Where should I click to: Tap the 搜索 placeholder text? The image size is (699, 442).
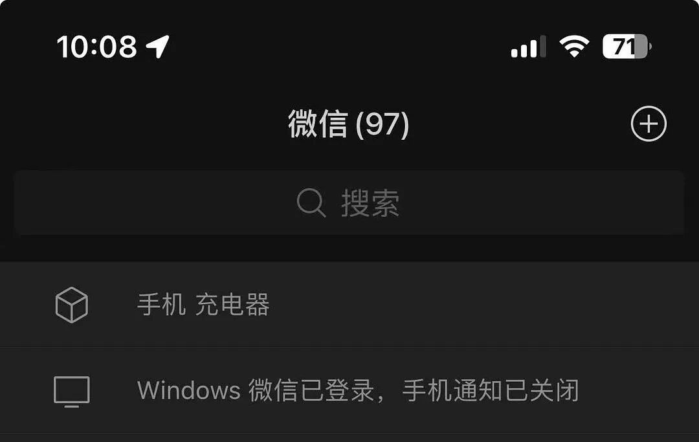[370, 203]
